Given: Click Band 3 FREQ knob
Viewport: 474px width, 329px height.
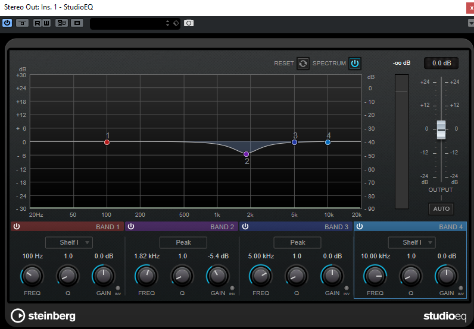Looking at the screenshot, I should [x=261, y=276].
